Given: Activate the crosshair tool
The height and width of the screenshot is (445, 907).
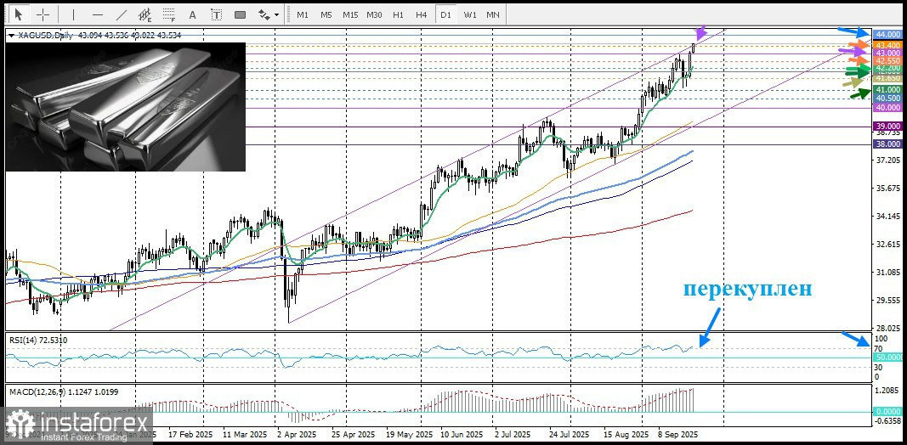Looking at the screenshot, I should click(43, 14).
